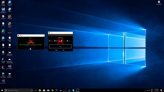The image size is (164, 92).
Task: Click the ENG language indicator
Action: click(152, 90)
